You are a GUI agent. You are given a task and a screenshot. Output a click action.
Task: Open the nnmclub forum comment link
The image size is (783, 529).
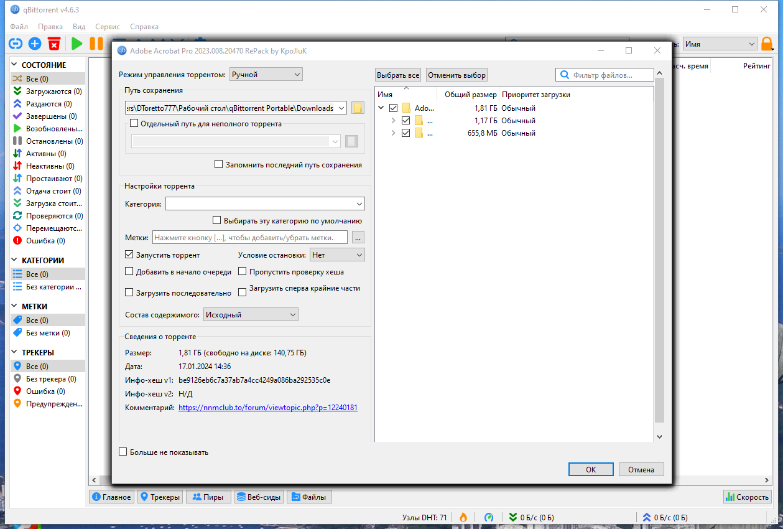click(267, 407)
